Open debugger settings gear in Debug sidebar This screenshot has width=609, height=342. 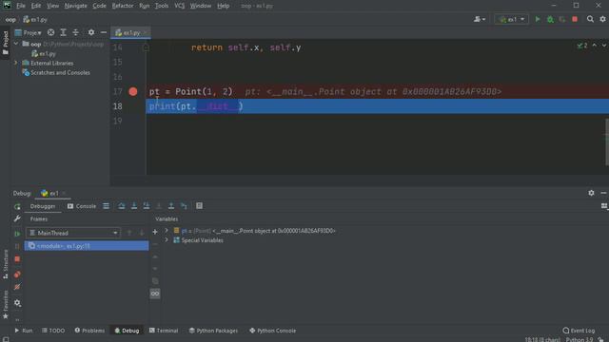[x=17, y=303]
